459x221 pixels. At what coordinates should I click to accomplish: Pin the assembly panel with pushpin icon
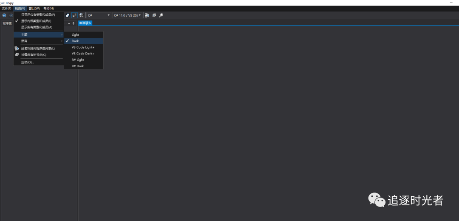[x=74, y=23]
